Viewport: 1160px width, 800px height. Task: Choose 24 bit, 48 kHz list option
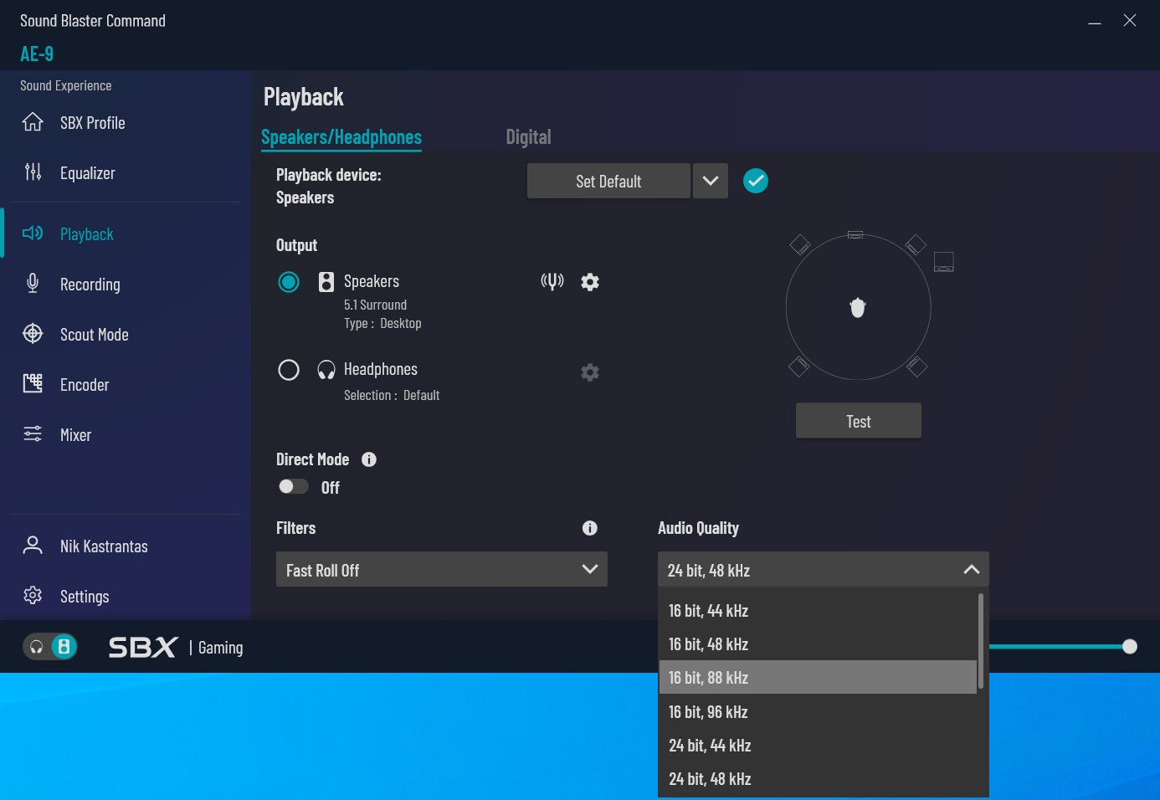click(818, 778)
